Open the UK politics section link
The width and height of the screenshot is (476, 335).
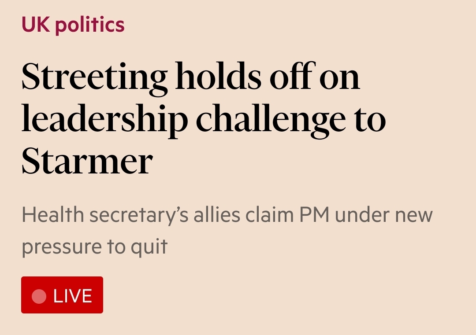[73, 25]
